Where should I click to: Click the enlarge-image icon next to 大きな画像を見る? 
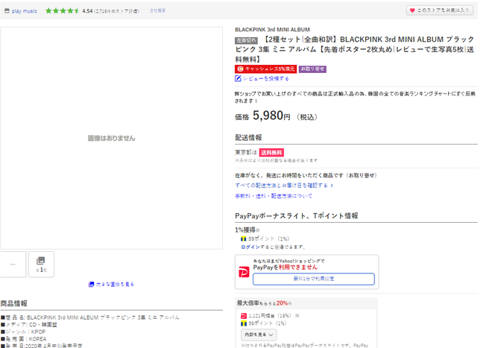pyautogui.click(x=91, y=285)
